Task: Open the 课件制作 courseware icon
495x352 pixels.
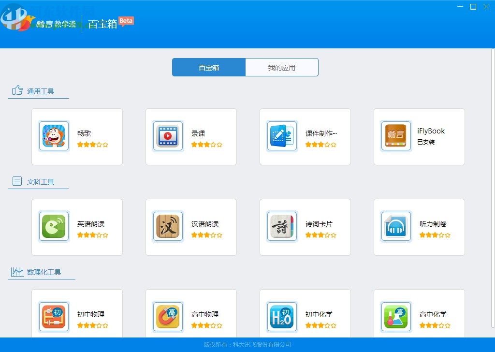Action: click(x=282, y=136)
